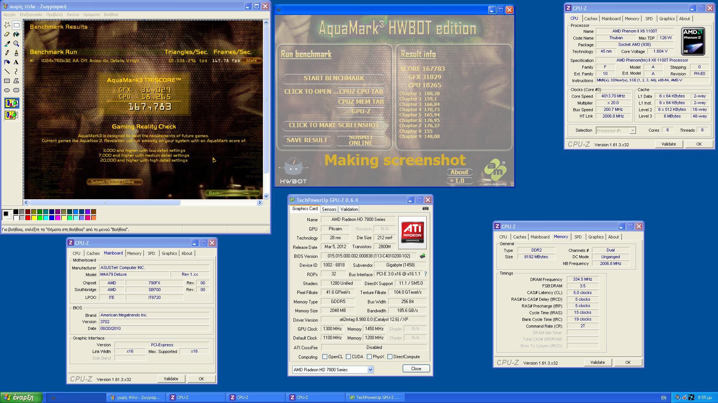Select the Pick Color eyedropper tool
This screenshot has width=718, height=403.
[7, 44]
